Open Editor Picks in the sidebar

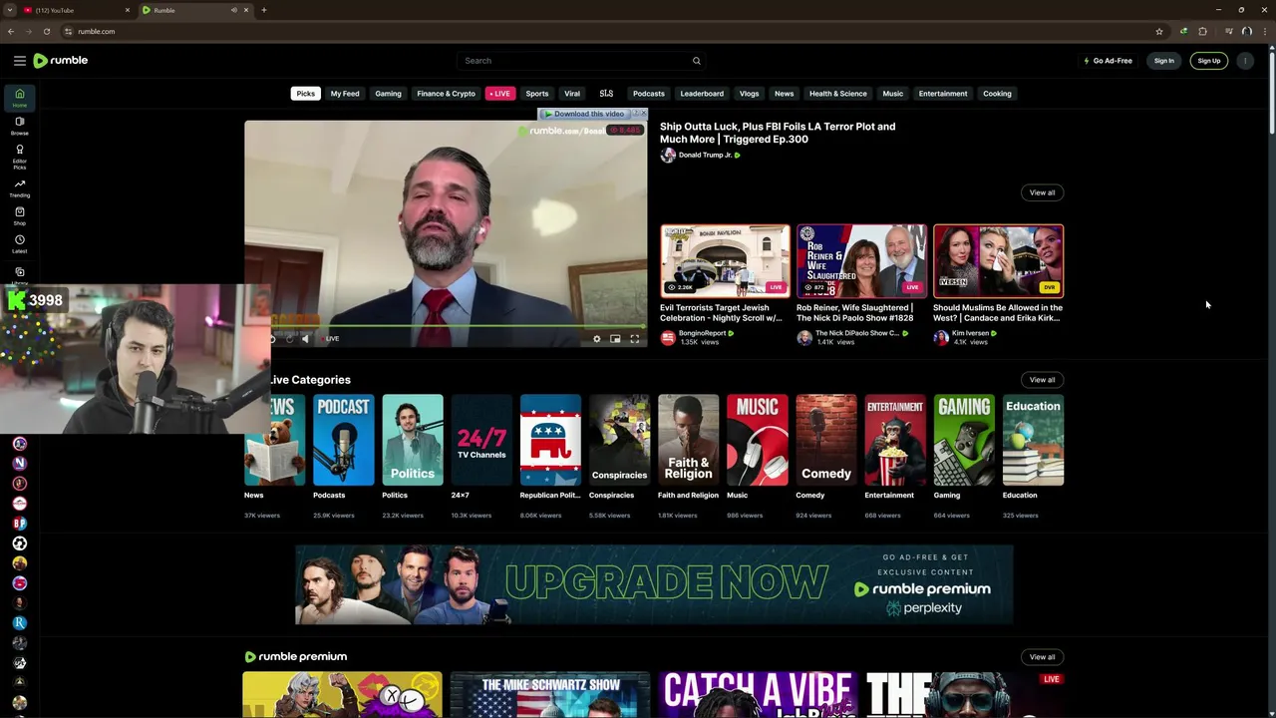19,156
